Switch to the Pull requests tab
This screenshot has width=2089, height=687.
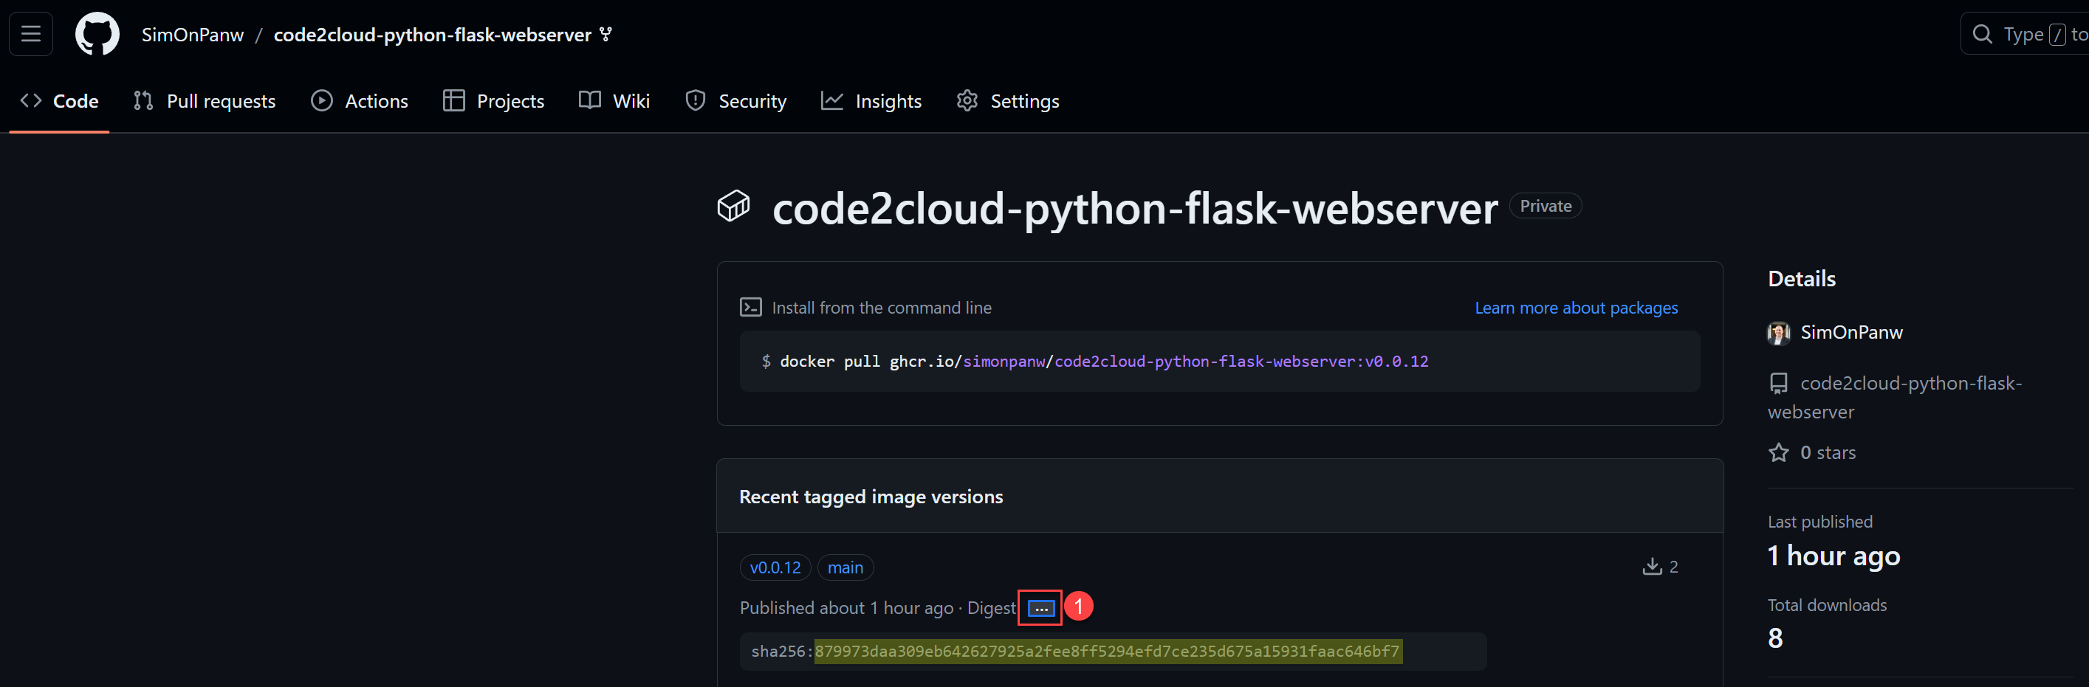[205, 101]
